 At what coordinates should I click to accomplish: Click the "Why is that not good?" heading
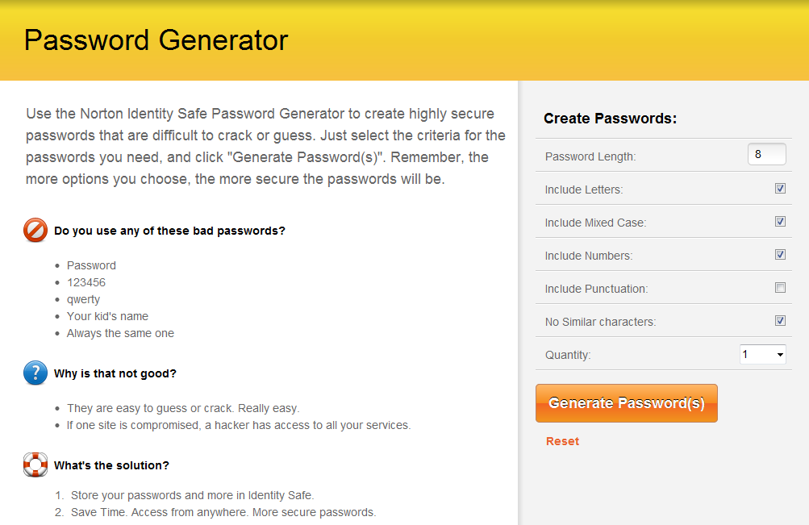(115, 373)
